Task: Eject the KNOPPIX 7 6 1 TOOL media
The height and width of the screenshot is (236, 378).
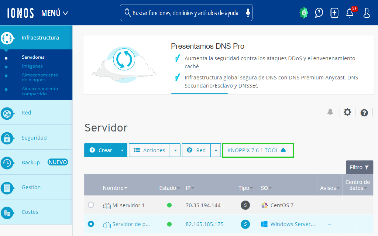Action: click(258, 150)
